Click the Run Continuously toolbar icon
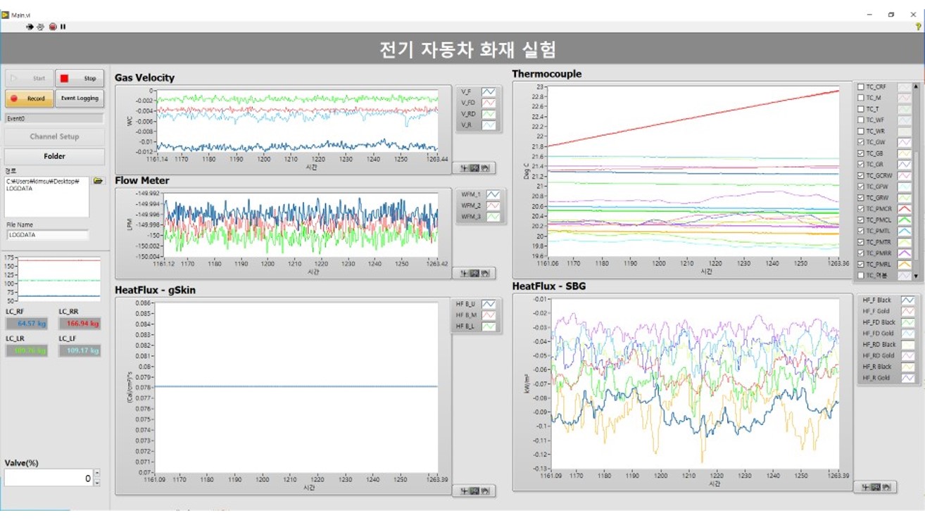This screenshot has width=925, height=520. click(40, 27)
